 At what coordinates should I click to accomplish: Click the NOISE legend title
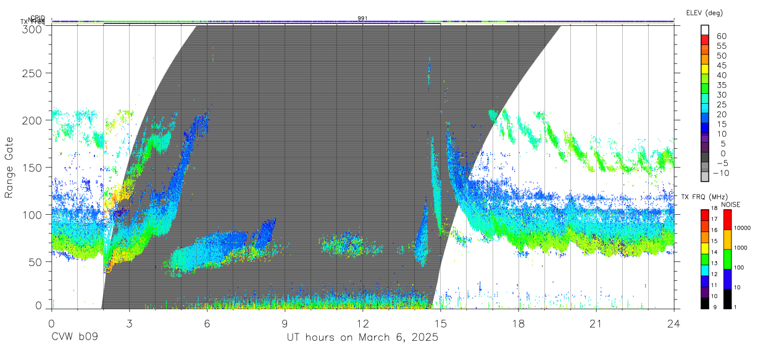tap(731, 204)
